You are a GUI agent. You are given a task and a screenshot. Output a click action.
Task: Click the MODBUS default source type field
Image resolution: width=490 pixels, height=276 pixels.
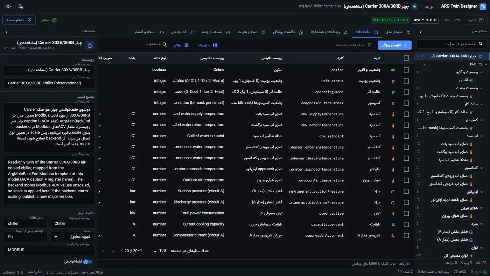pos(49,250)
